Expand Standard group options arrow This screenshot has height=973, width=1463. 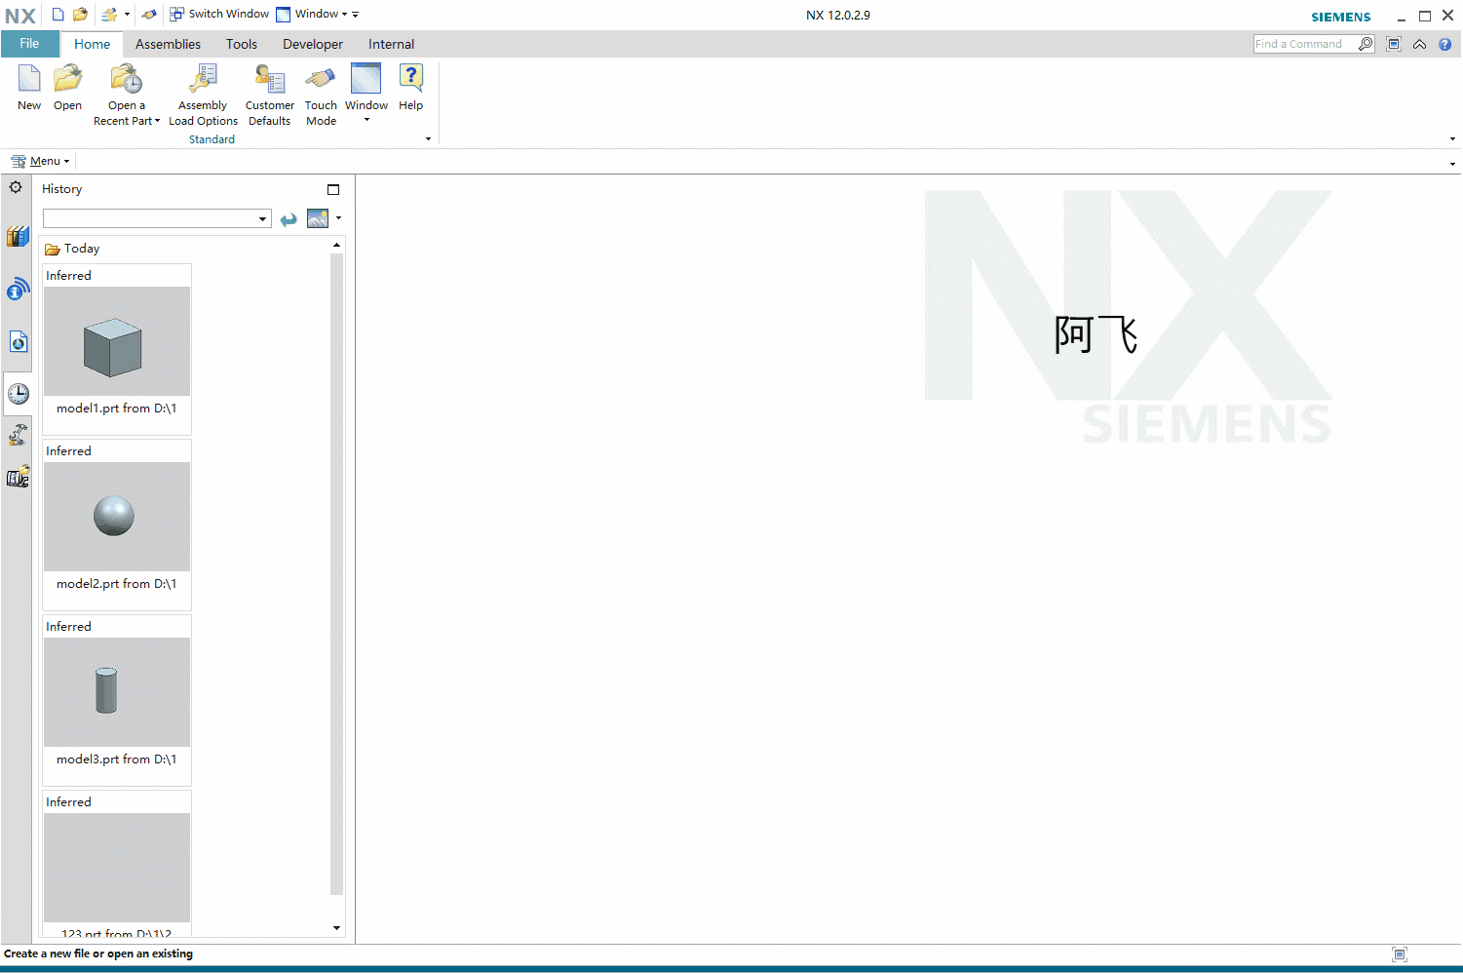pos(428,139)
